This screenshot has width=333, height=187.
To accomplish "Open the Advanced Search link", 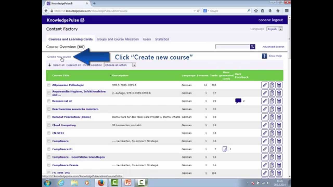I will tap(273, 47).
